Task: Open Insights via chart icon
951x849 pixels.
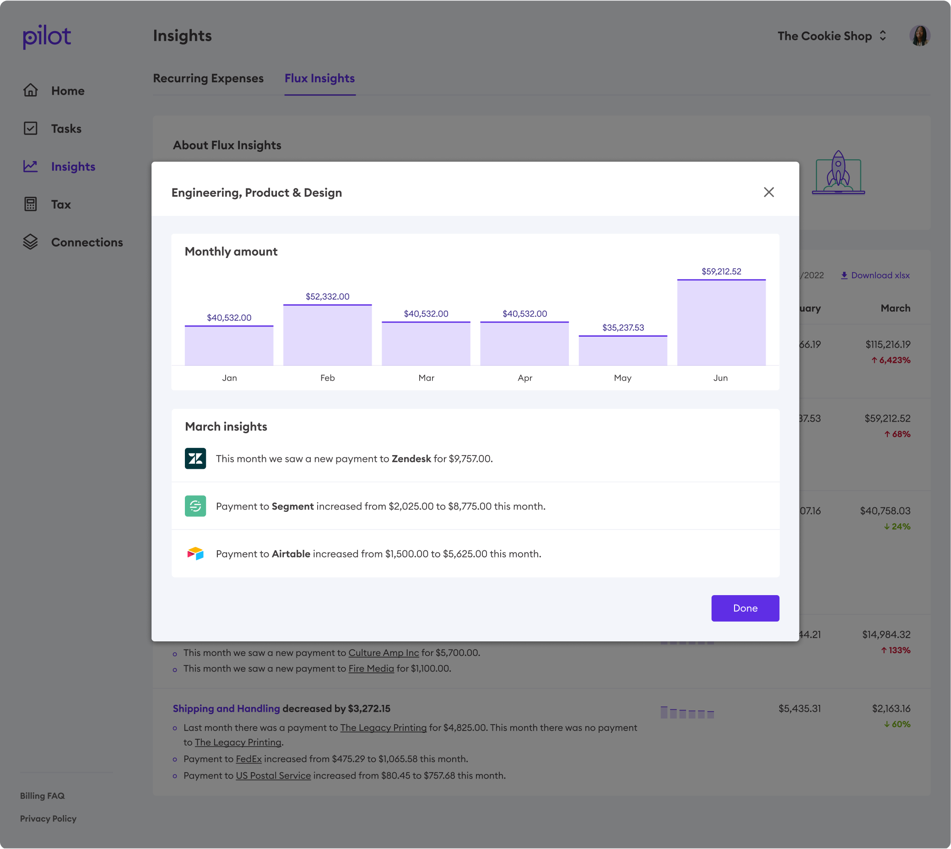Action: [30, 166]
